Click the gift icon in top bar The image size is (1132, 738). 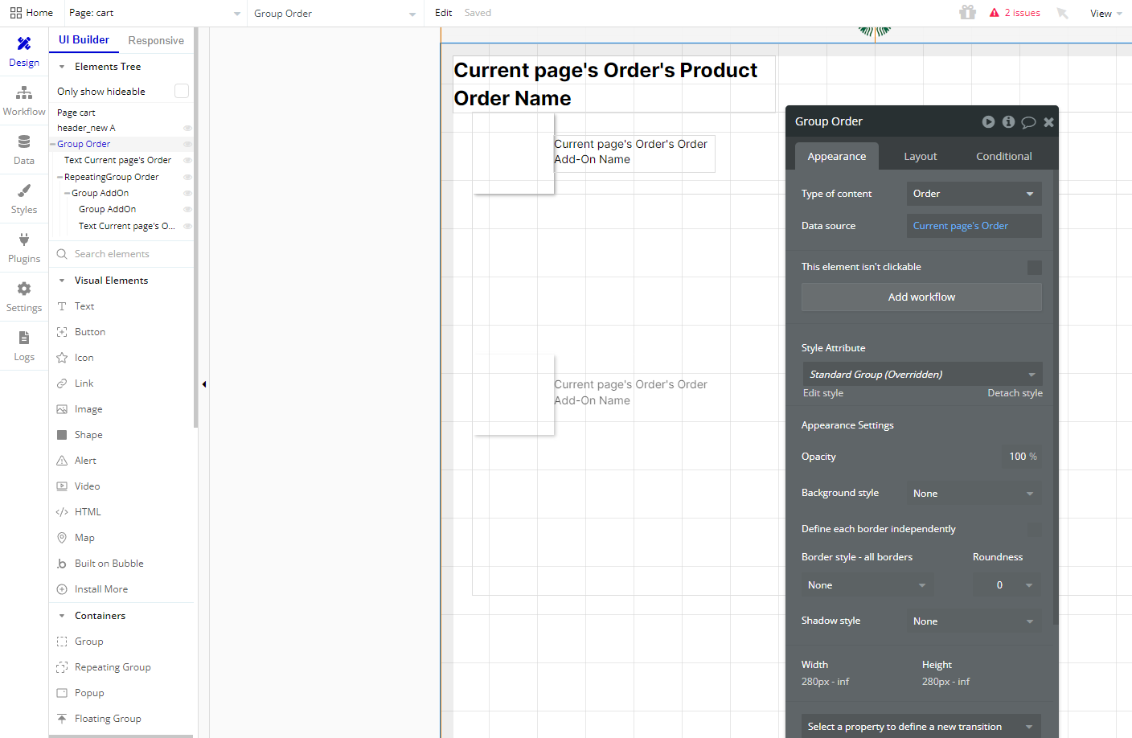coord(968,12)
